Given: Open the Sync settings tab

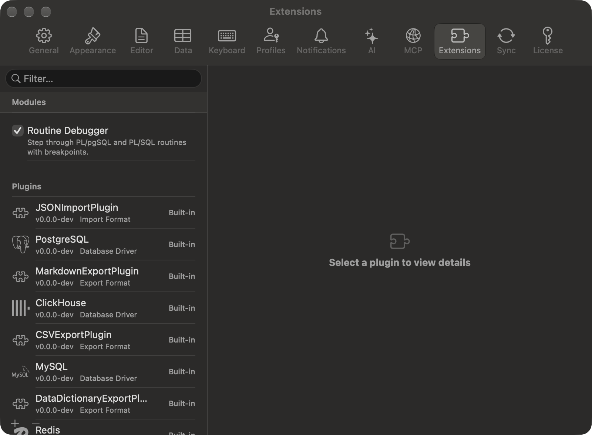Looking at the screenshot, I should tap(506, 41).
